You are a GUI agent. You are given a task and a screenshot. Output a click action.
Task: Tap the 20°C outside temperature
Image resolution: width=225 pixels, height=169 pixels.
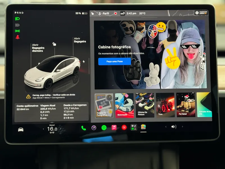click(x=142, y=13)
